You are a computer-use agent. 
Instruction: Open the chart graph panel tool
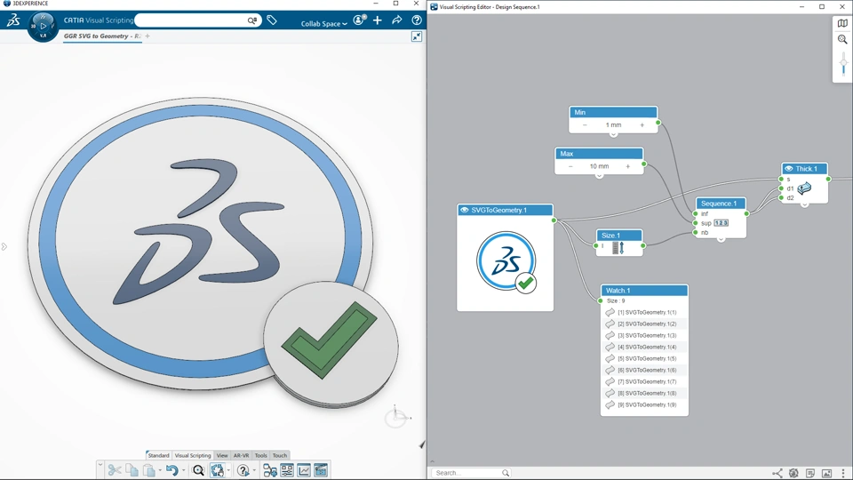(304, 470)
